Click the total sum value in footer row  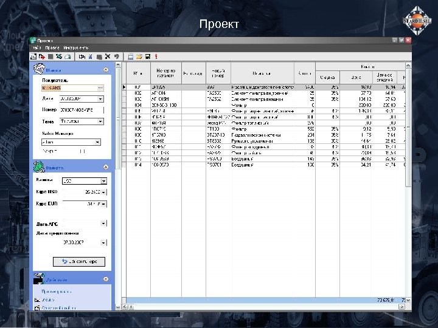coord(386,300)
